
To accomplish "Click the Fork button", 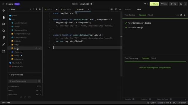I will click(164, 4).
